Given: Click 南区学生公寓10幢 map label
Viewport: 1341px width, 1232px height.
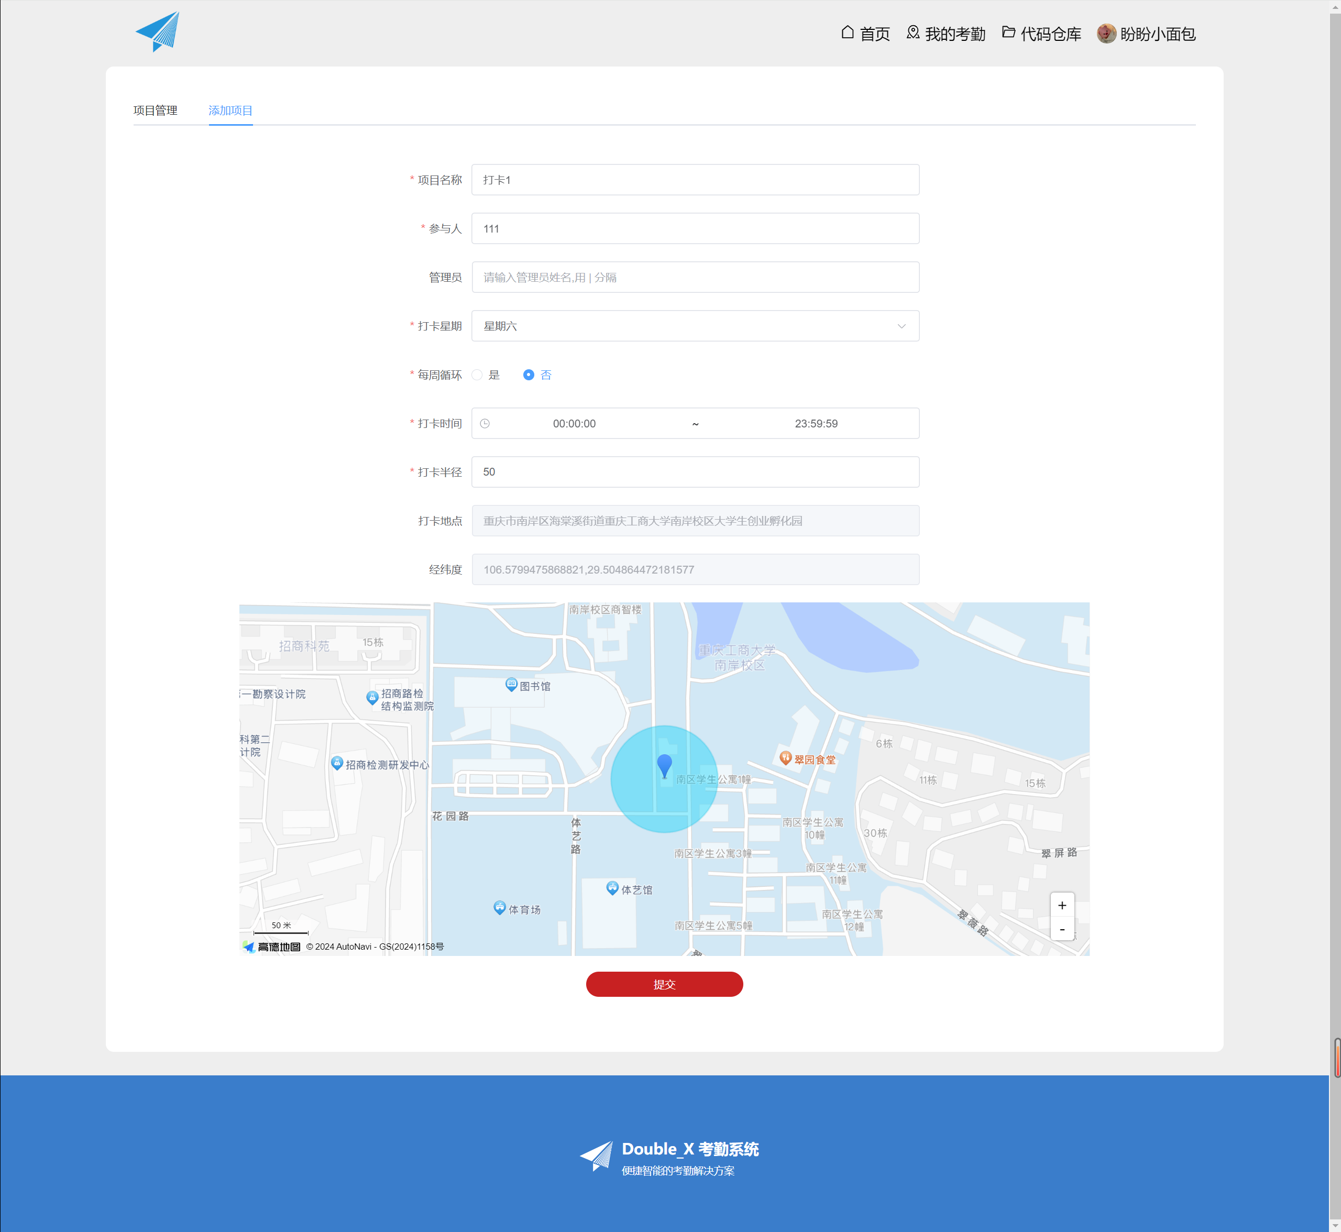Looking at the screenshot, I should pyautogui.click(x=814, y=828).
